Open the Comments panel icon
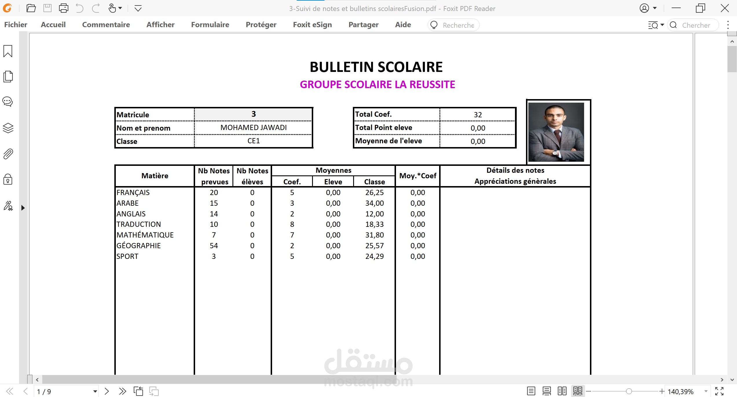 8,102
